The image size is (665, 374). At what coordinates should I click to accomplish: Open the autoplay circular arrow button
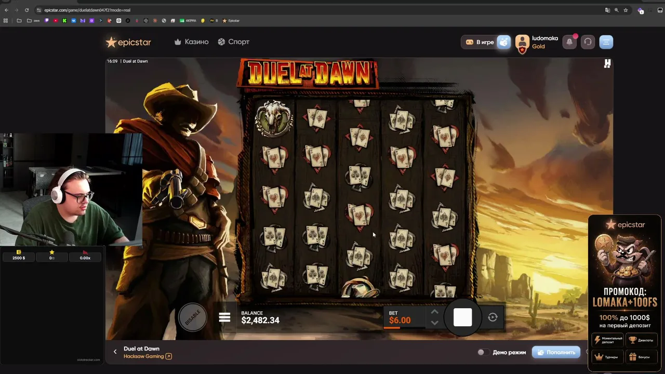tap(493, 317)
